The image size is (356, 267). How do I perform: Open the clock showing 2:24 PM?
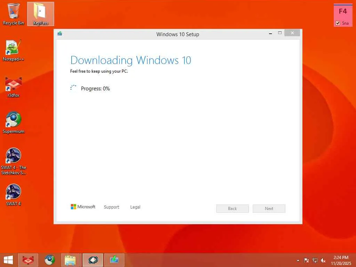click(x=341, y=260)
